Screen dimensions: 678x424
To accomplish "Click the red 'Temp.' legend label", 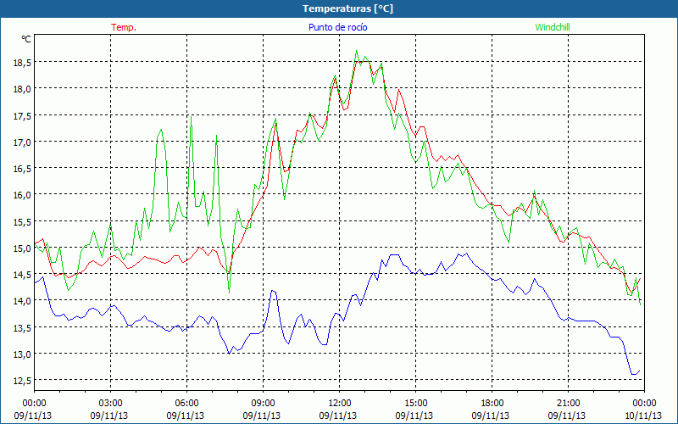I will click(x=124, y=27).
